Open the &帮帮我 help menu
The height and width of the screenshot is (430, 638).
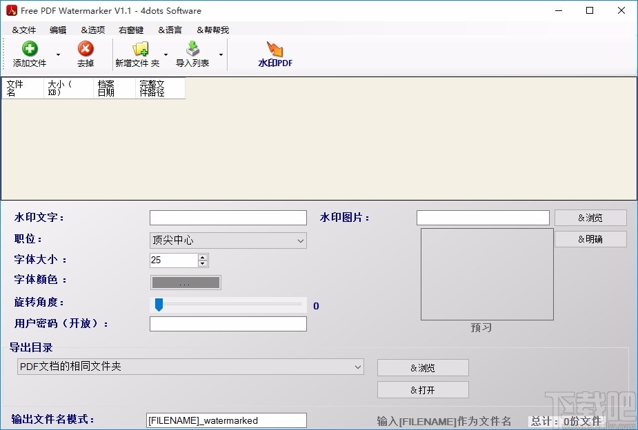coord(212,30)
